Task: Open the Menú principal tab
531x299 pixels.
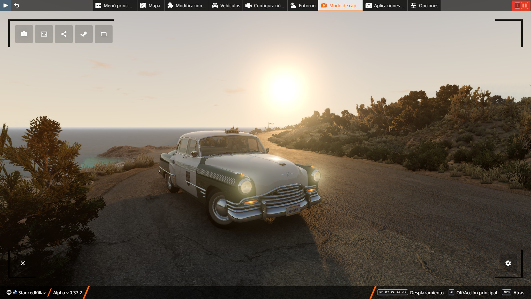Action: point(115,6)
